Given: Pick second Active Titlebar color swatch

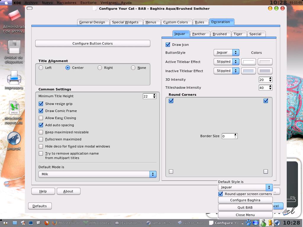Looking at the screenshot, I should [x=265, y=62].
